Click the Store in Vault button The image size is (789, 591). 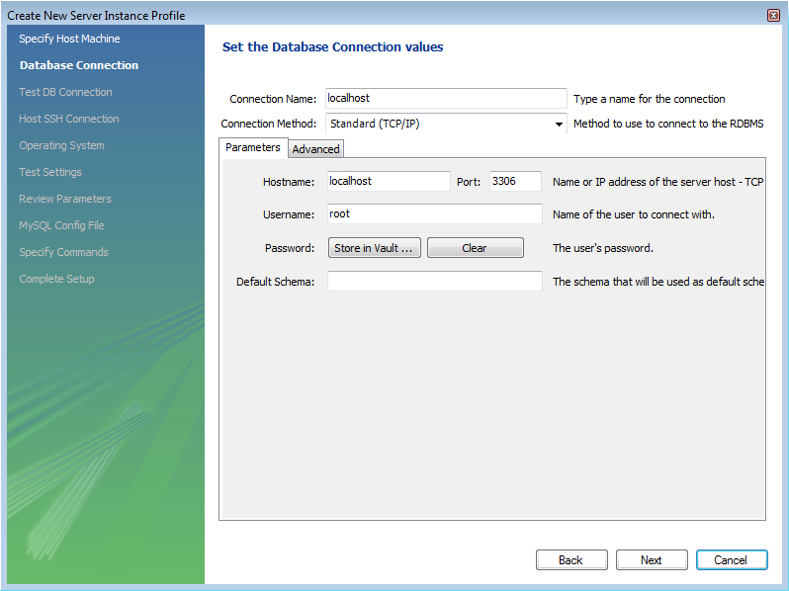tap(375, 248)
